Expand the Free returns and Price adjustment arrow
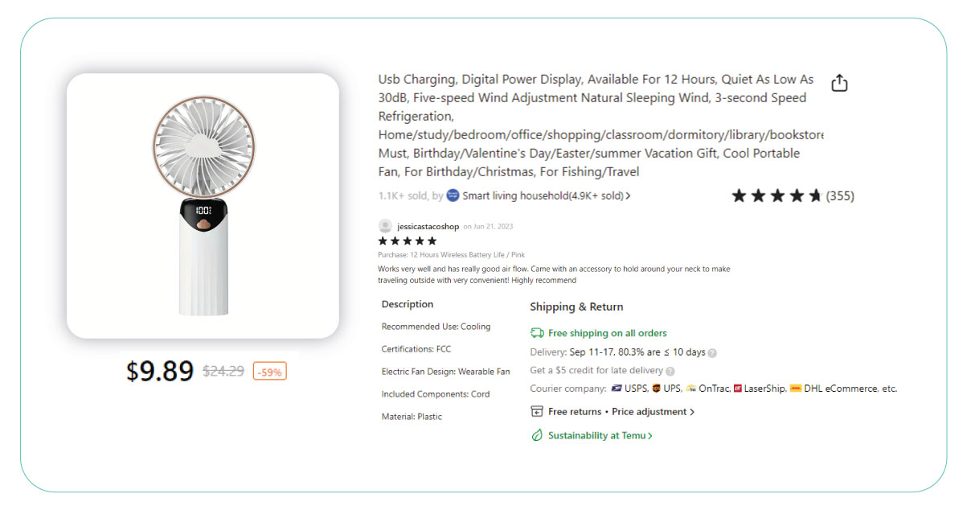Screen dimensions: 967x510 point(692,412)
